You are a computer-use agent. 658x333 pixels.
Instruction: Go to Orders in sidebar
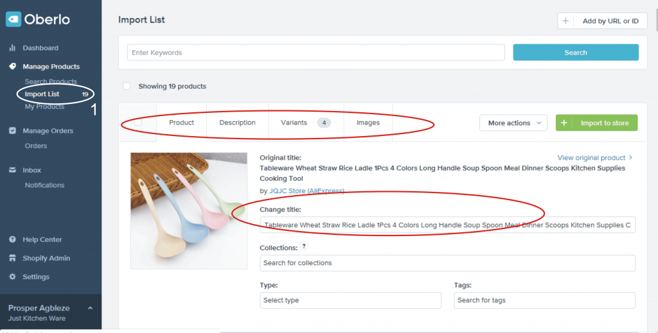point(36,146)
